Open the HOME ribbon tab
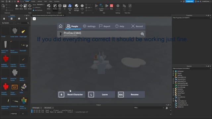 (x=27, y=1)
